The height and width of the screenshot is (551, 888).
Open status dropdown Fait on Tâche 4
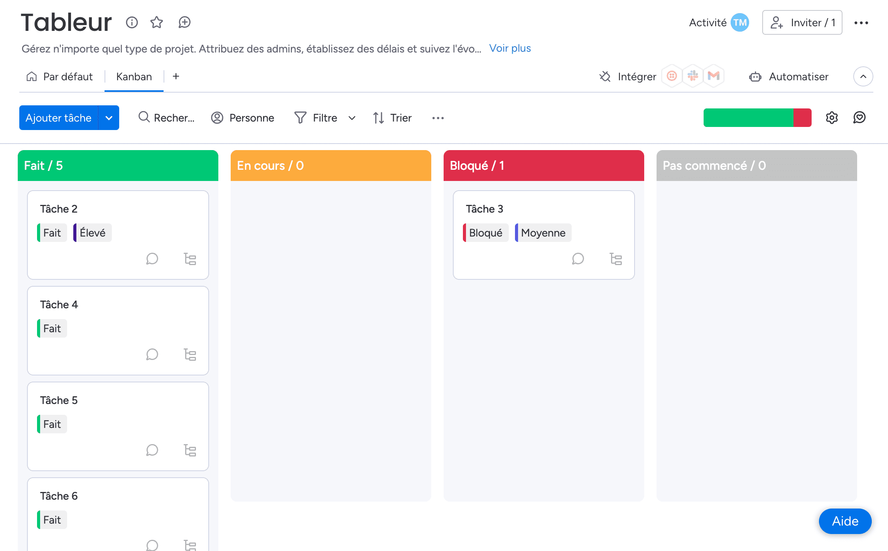(x=52, y=328)
